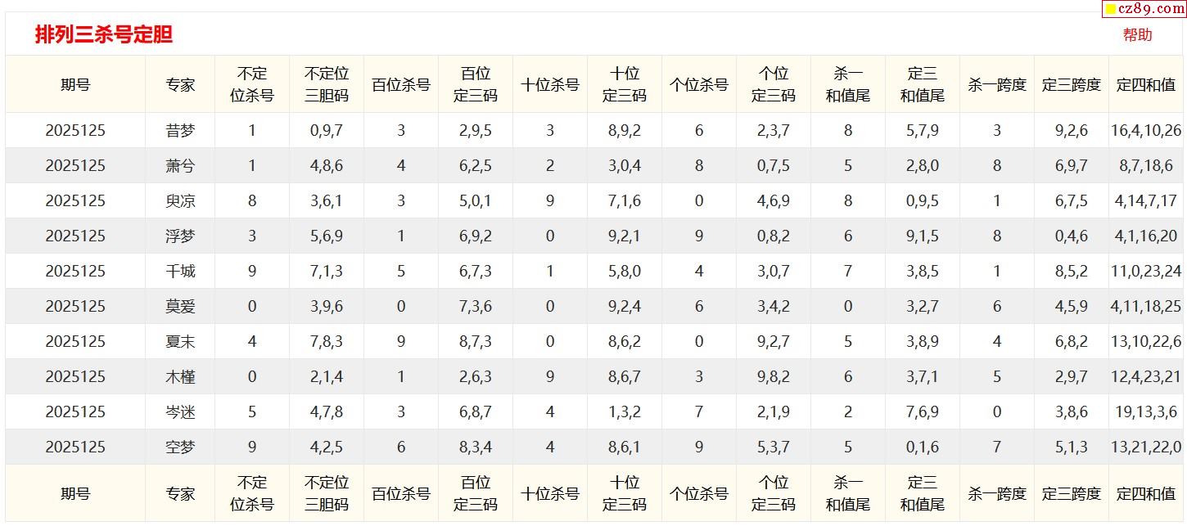Select expert name 千城

point(180,271)
